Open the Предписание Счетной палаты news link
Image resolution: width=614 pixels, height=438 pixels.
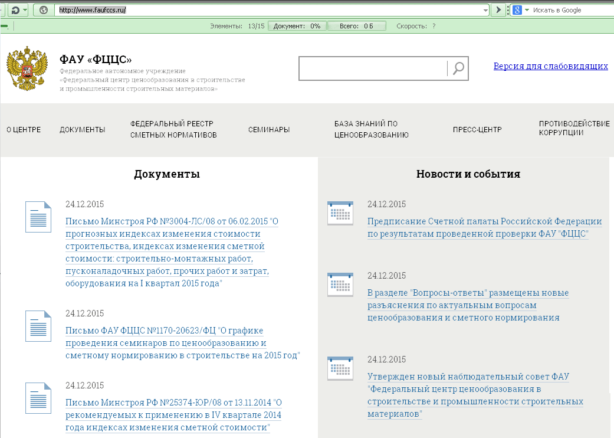[484, 228]
